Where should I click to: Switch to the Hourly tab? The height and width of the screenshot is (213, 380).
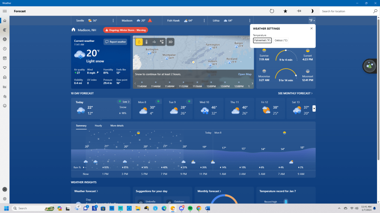pos(98,126)
